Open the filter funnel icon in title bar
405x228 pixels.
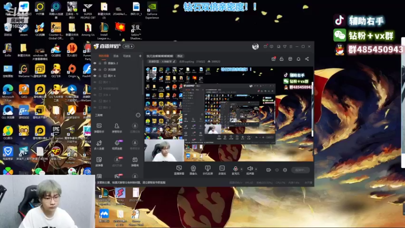tap(285, 47)
